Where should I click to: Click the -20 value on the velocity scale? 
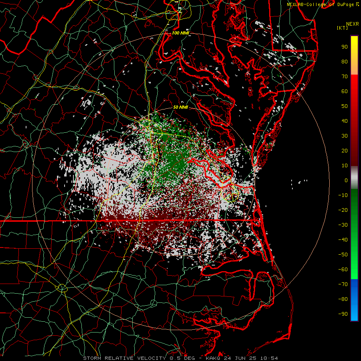click(x=343, y=210)
